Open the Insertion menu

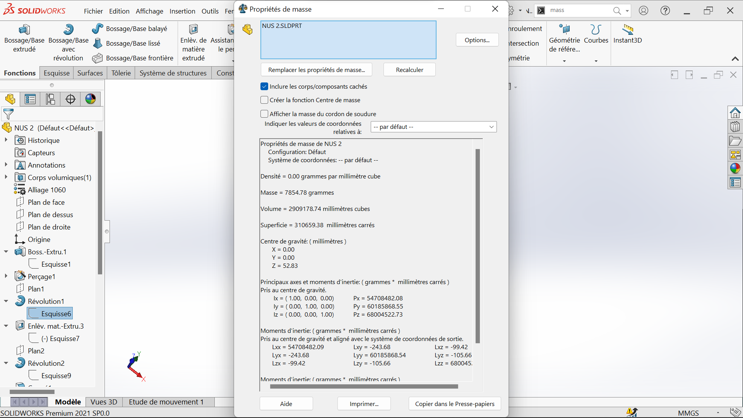tap(182, 11)
